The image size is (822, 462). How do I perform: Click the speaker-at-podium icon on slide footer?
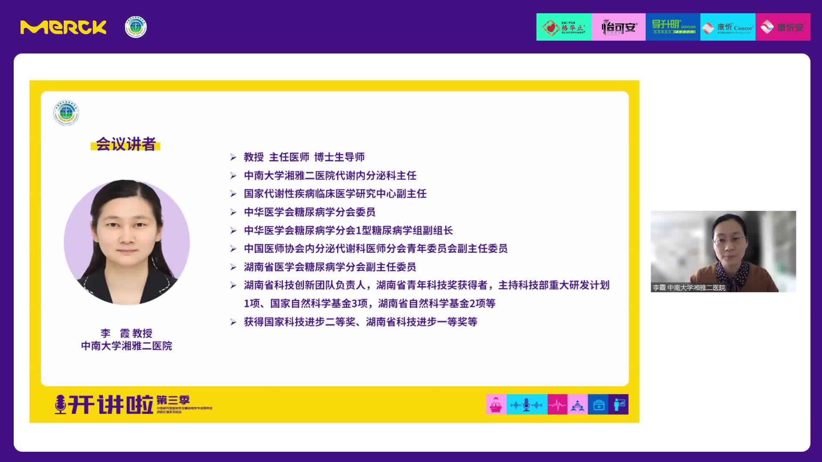coord(496,404)
